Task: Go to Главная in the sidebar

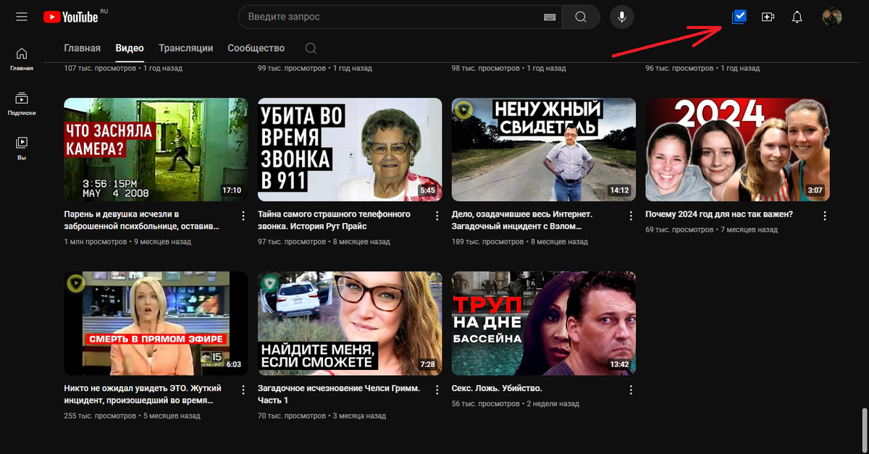Action: coord(22,59)
